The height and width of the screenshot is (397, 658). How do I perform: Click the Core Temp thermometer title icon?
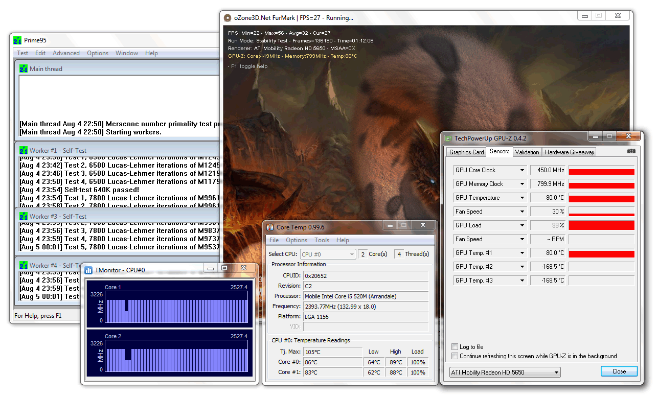coord(270,227)
